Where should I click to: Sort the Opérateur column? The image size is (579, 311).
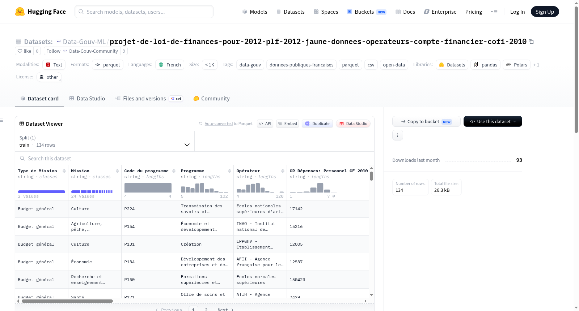click(283, 171)
